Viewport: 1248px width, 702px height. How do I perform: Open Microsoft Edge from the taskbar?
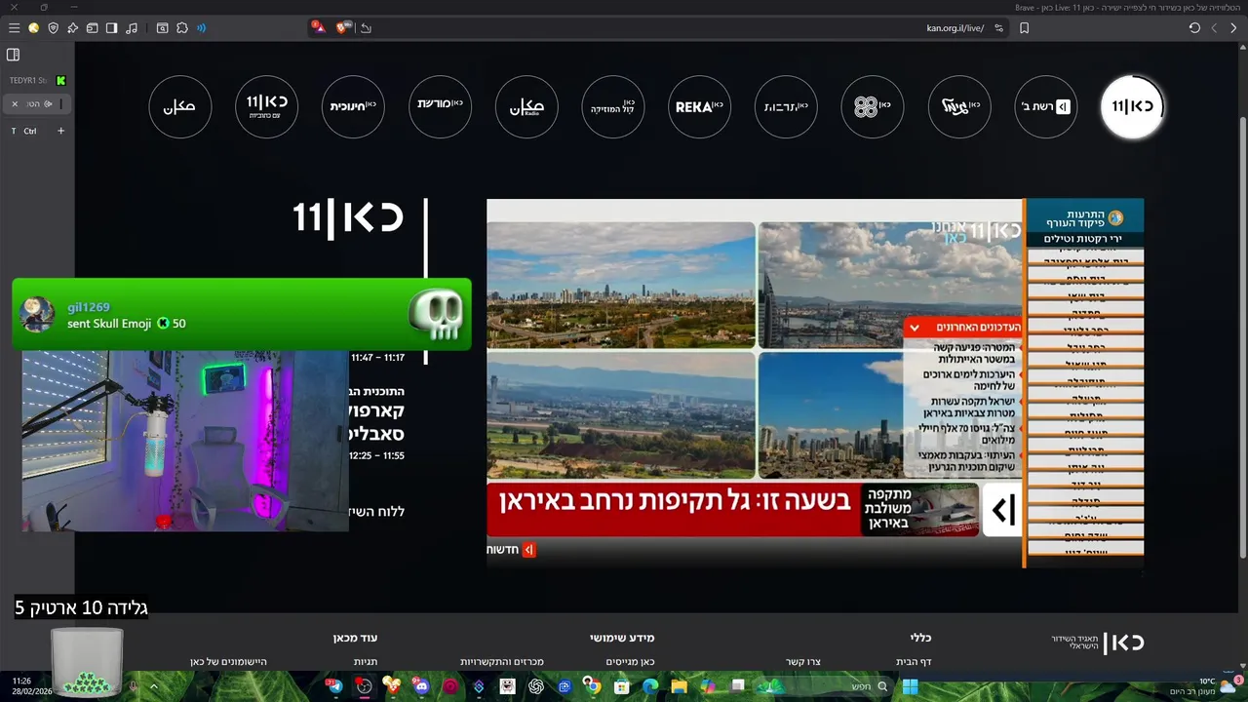point(650,686)
